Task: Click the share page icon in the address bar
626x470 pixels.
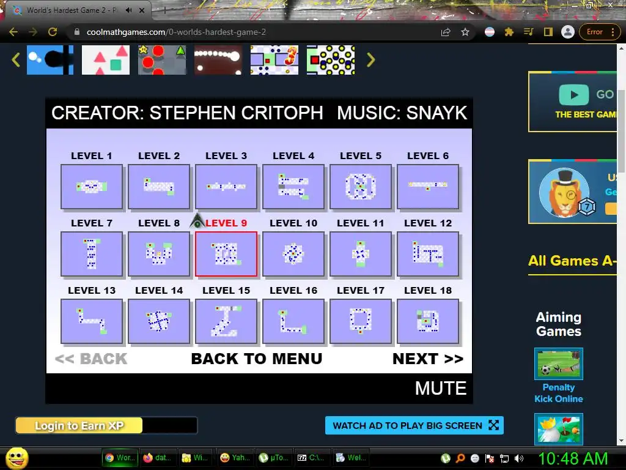Action: point(446,32)
